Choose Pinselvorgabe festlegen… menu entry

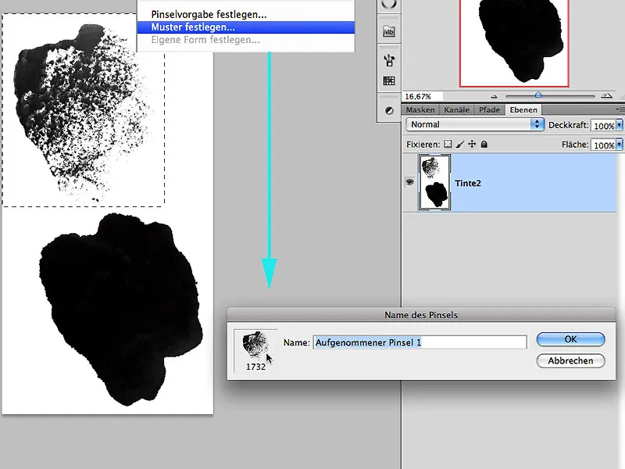point(209,15)
